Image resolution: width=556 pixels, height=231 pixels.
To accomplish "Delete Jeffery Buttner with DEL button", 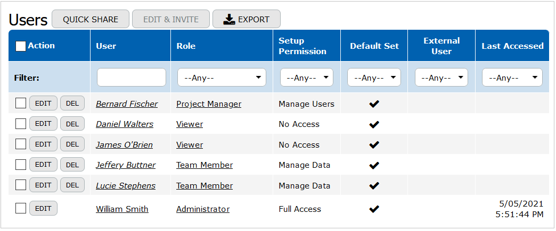I will click(72, 165).
